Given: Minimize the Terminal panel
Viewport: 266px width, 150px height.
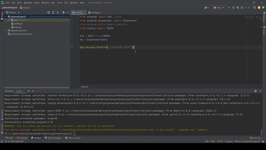Looking at the screenshot, I should pos(260,91).
